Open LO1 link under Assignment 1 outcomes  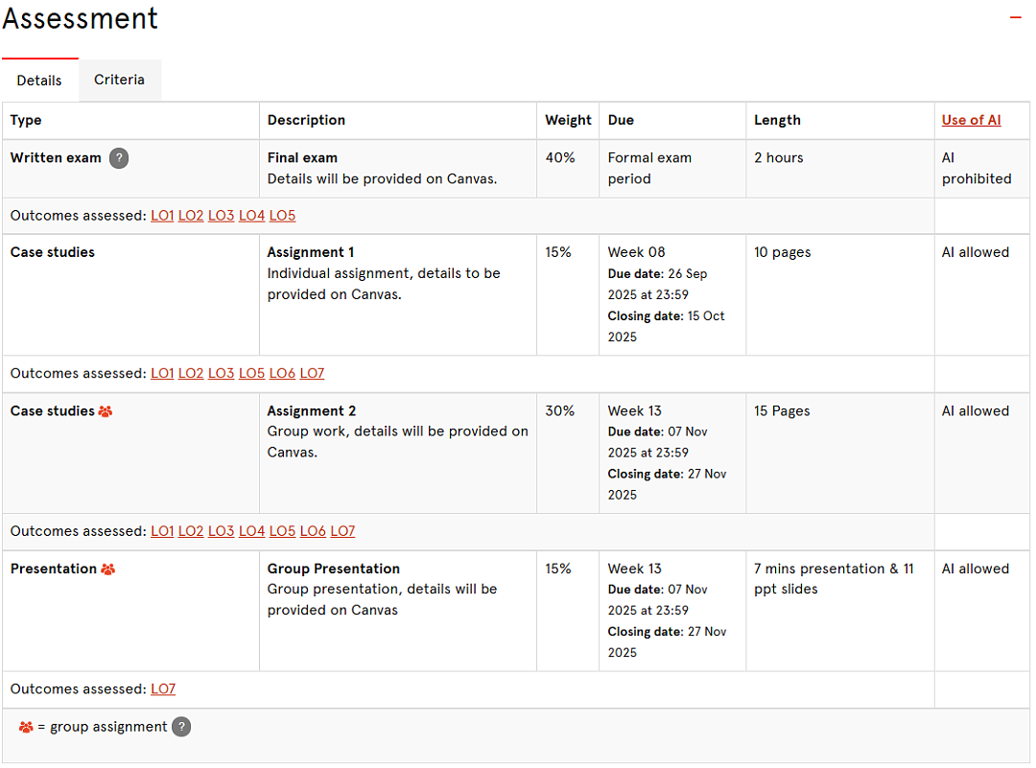coord(162,374)
